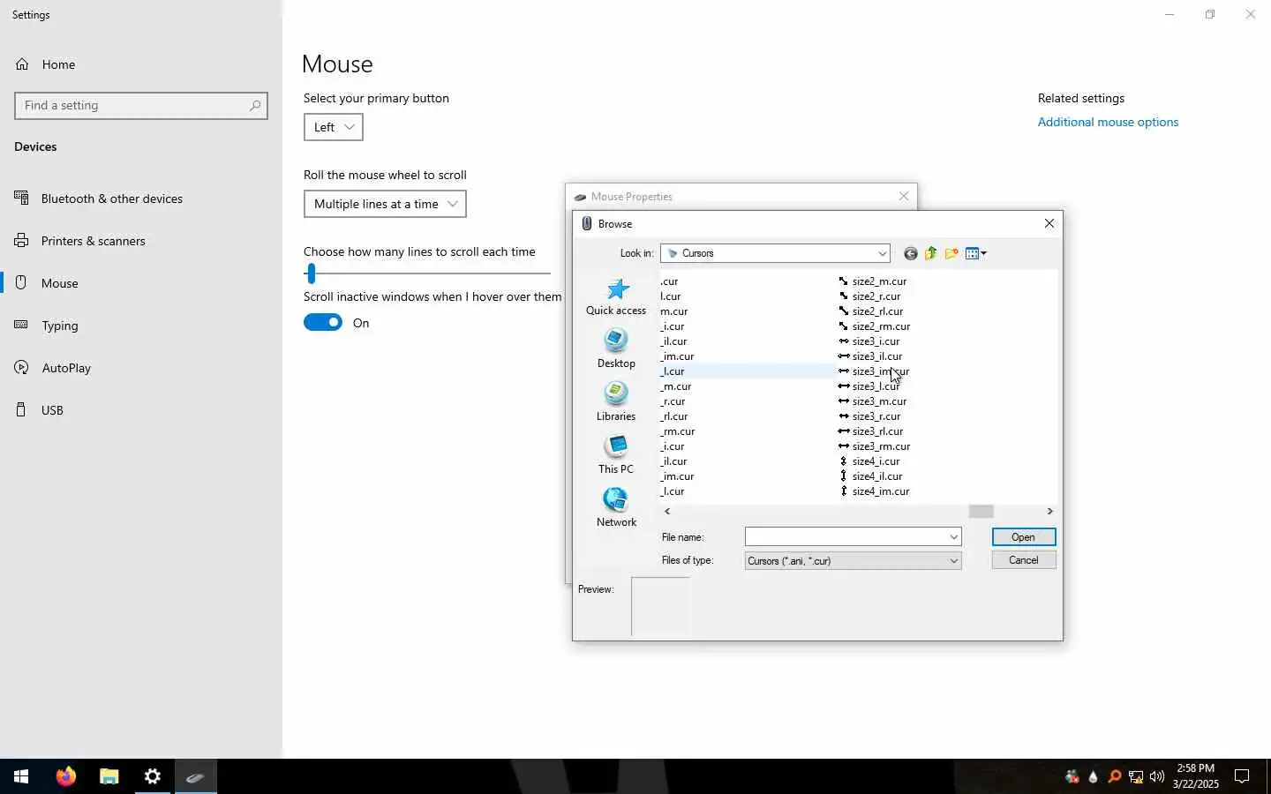Open Additional mouse options link
The width and height of the screenshot is (1271, 794).
(1108, 122)
